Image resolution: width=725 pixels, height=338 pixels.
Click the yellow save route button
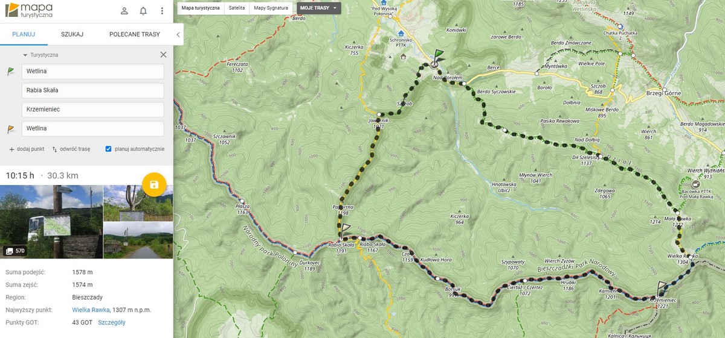point(154,184)
